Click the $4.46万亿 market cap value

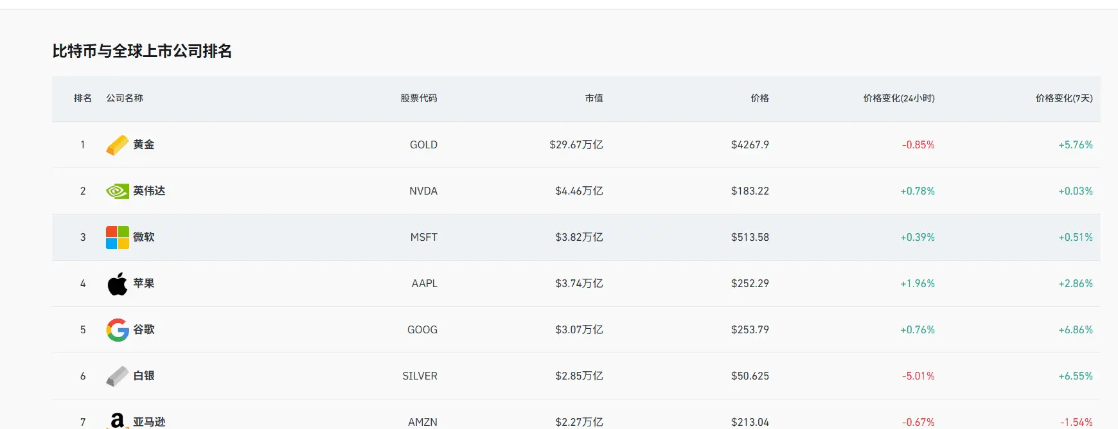[580, 191]
